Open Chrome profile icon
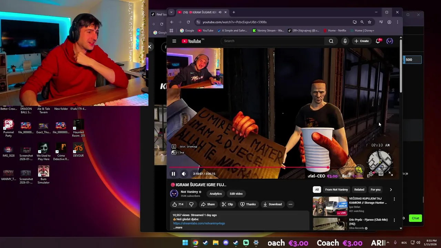Screen dimensions: 441x248 (389, 22)
